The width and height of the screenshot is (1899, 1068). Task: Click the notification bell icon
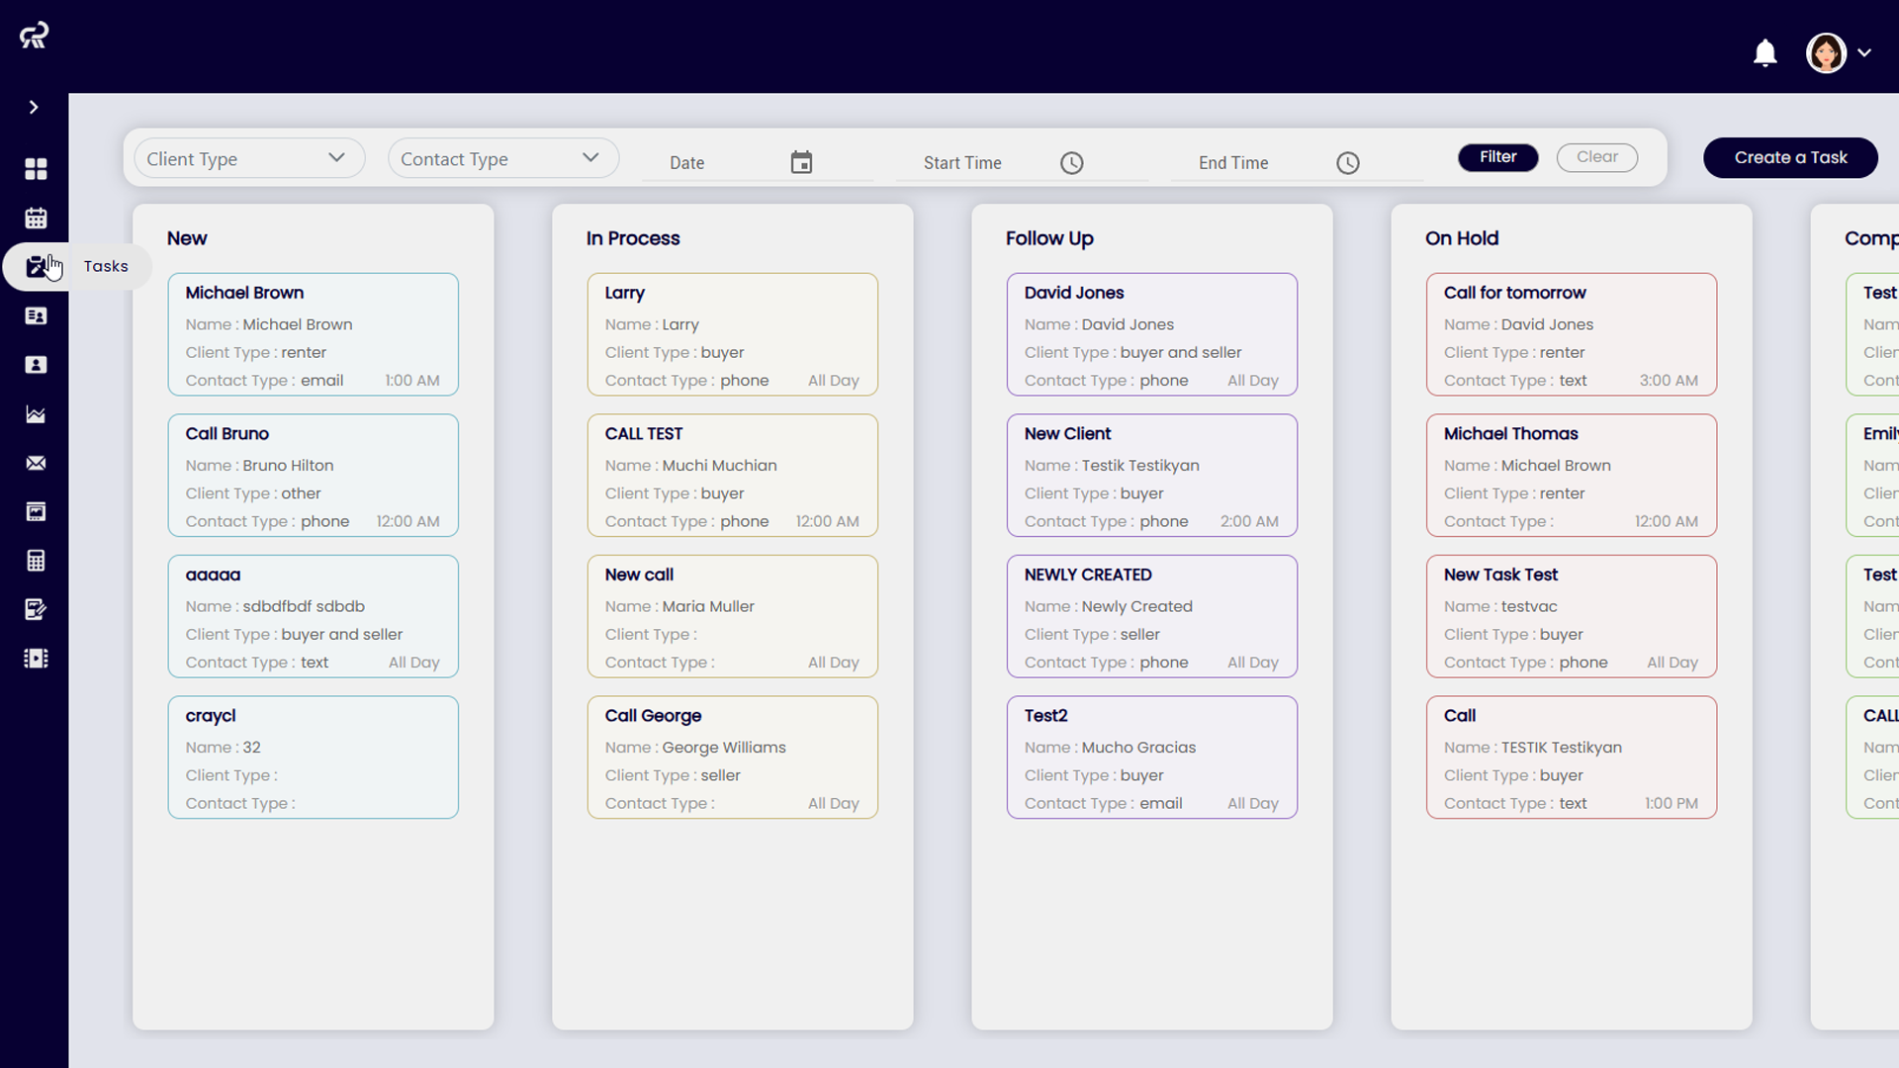(1764, 52)
